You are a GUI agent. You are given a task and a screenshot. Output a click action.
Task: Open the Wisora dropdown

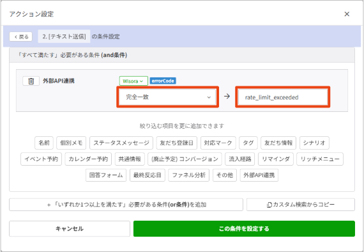pyautogui.click(x=133, y=81)
